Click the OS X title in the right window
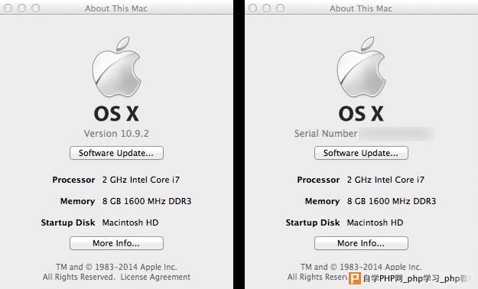The width and height of the screenshot is (478, 289). point(361,114)
